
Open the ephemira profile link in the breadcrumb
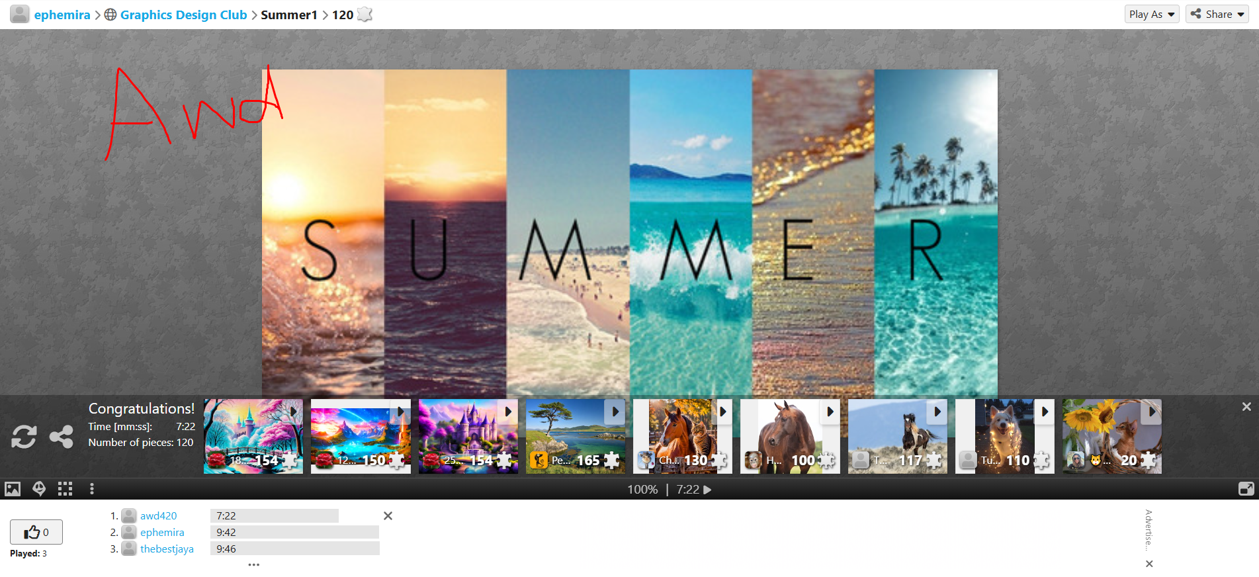[x=62, y=15]
